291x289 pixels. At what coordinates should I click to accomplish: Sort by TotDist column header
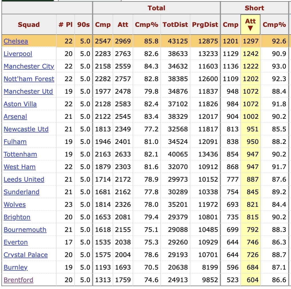[175, 25]
